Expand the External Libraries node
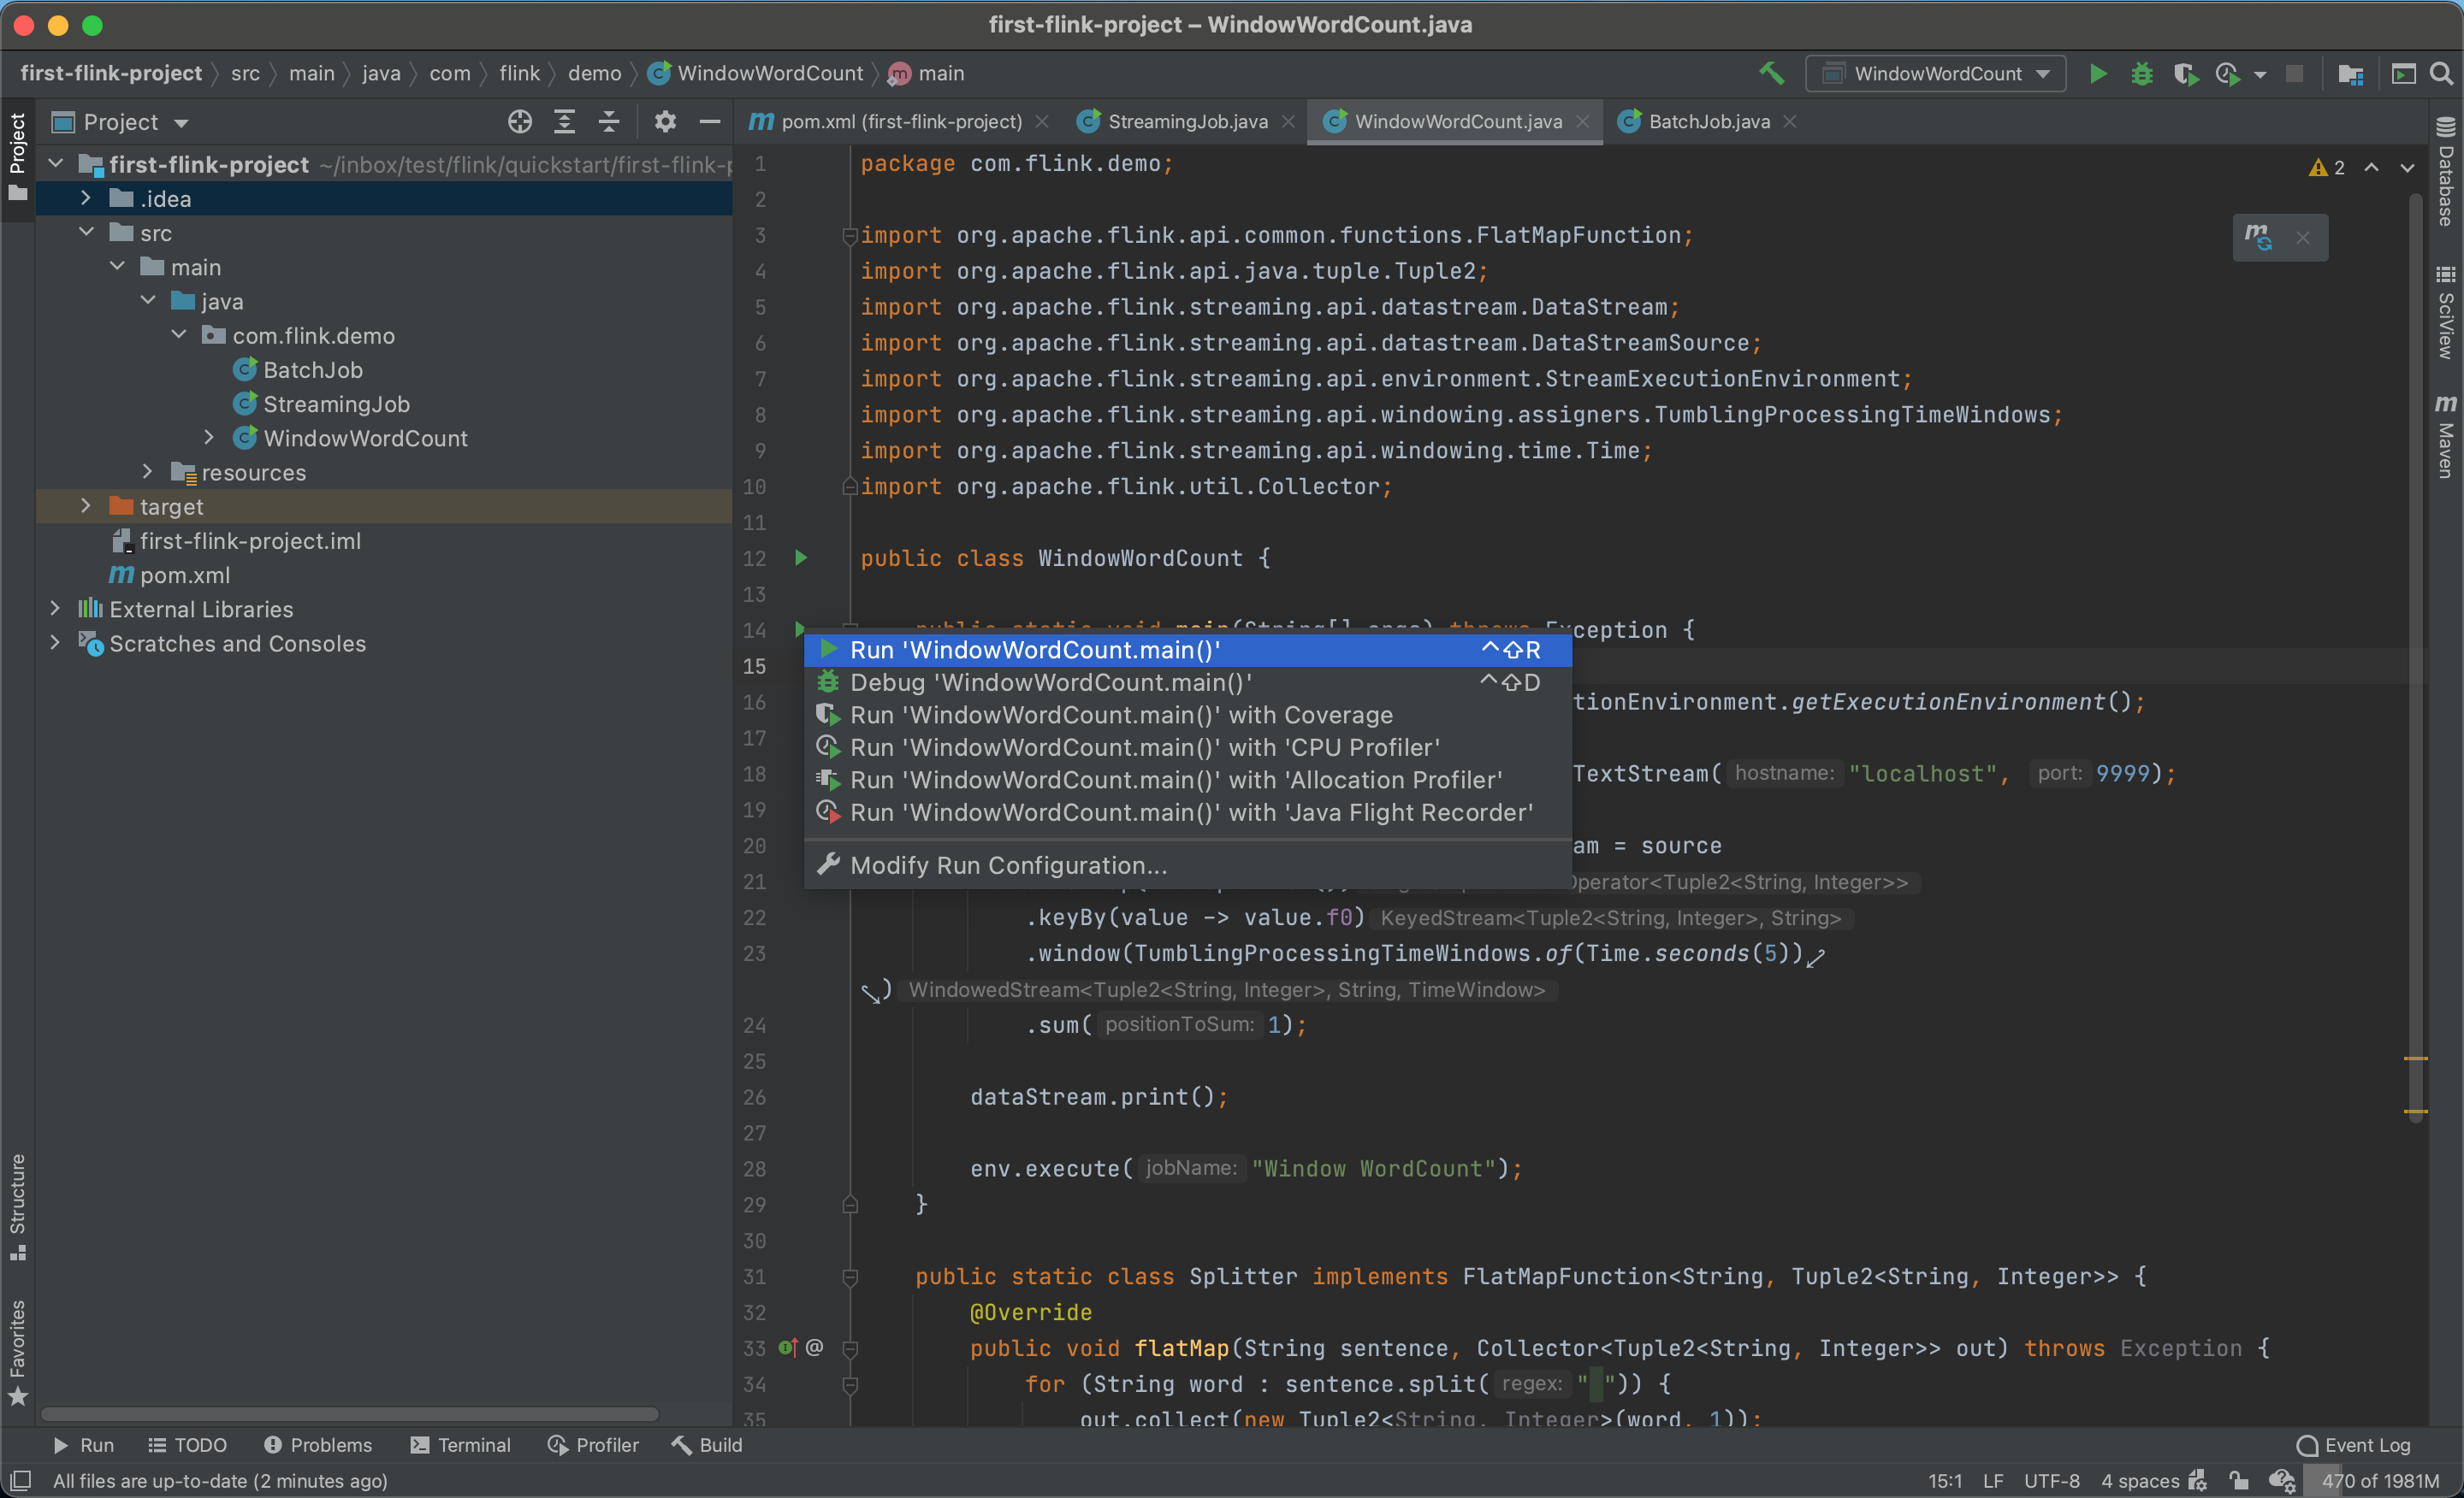 (x=55, y=609)
